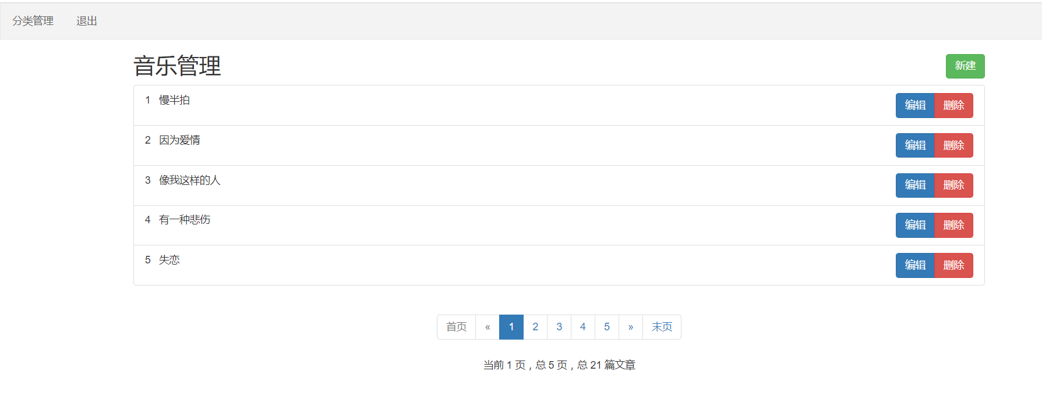Delete the song 因为爱情

click(x=953, y=145)
